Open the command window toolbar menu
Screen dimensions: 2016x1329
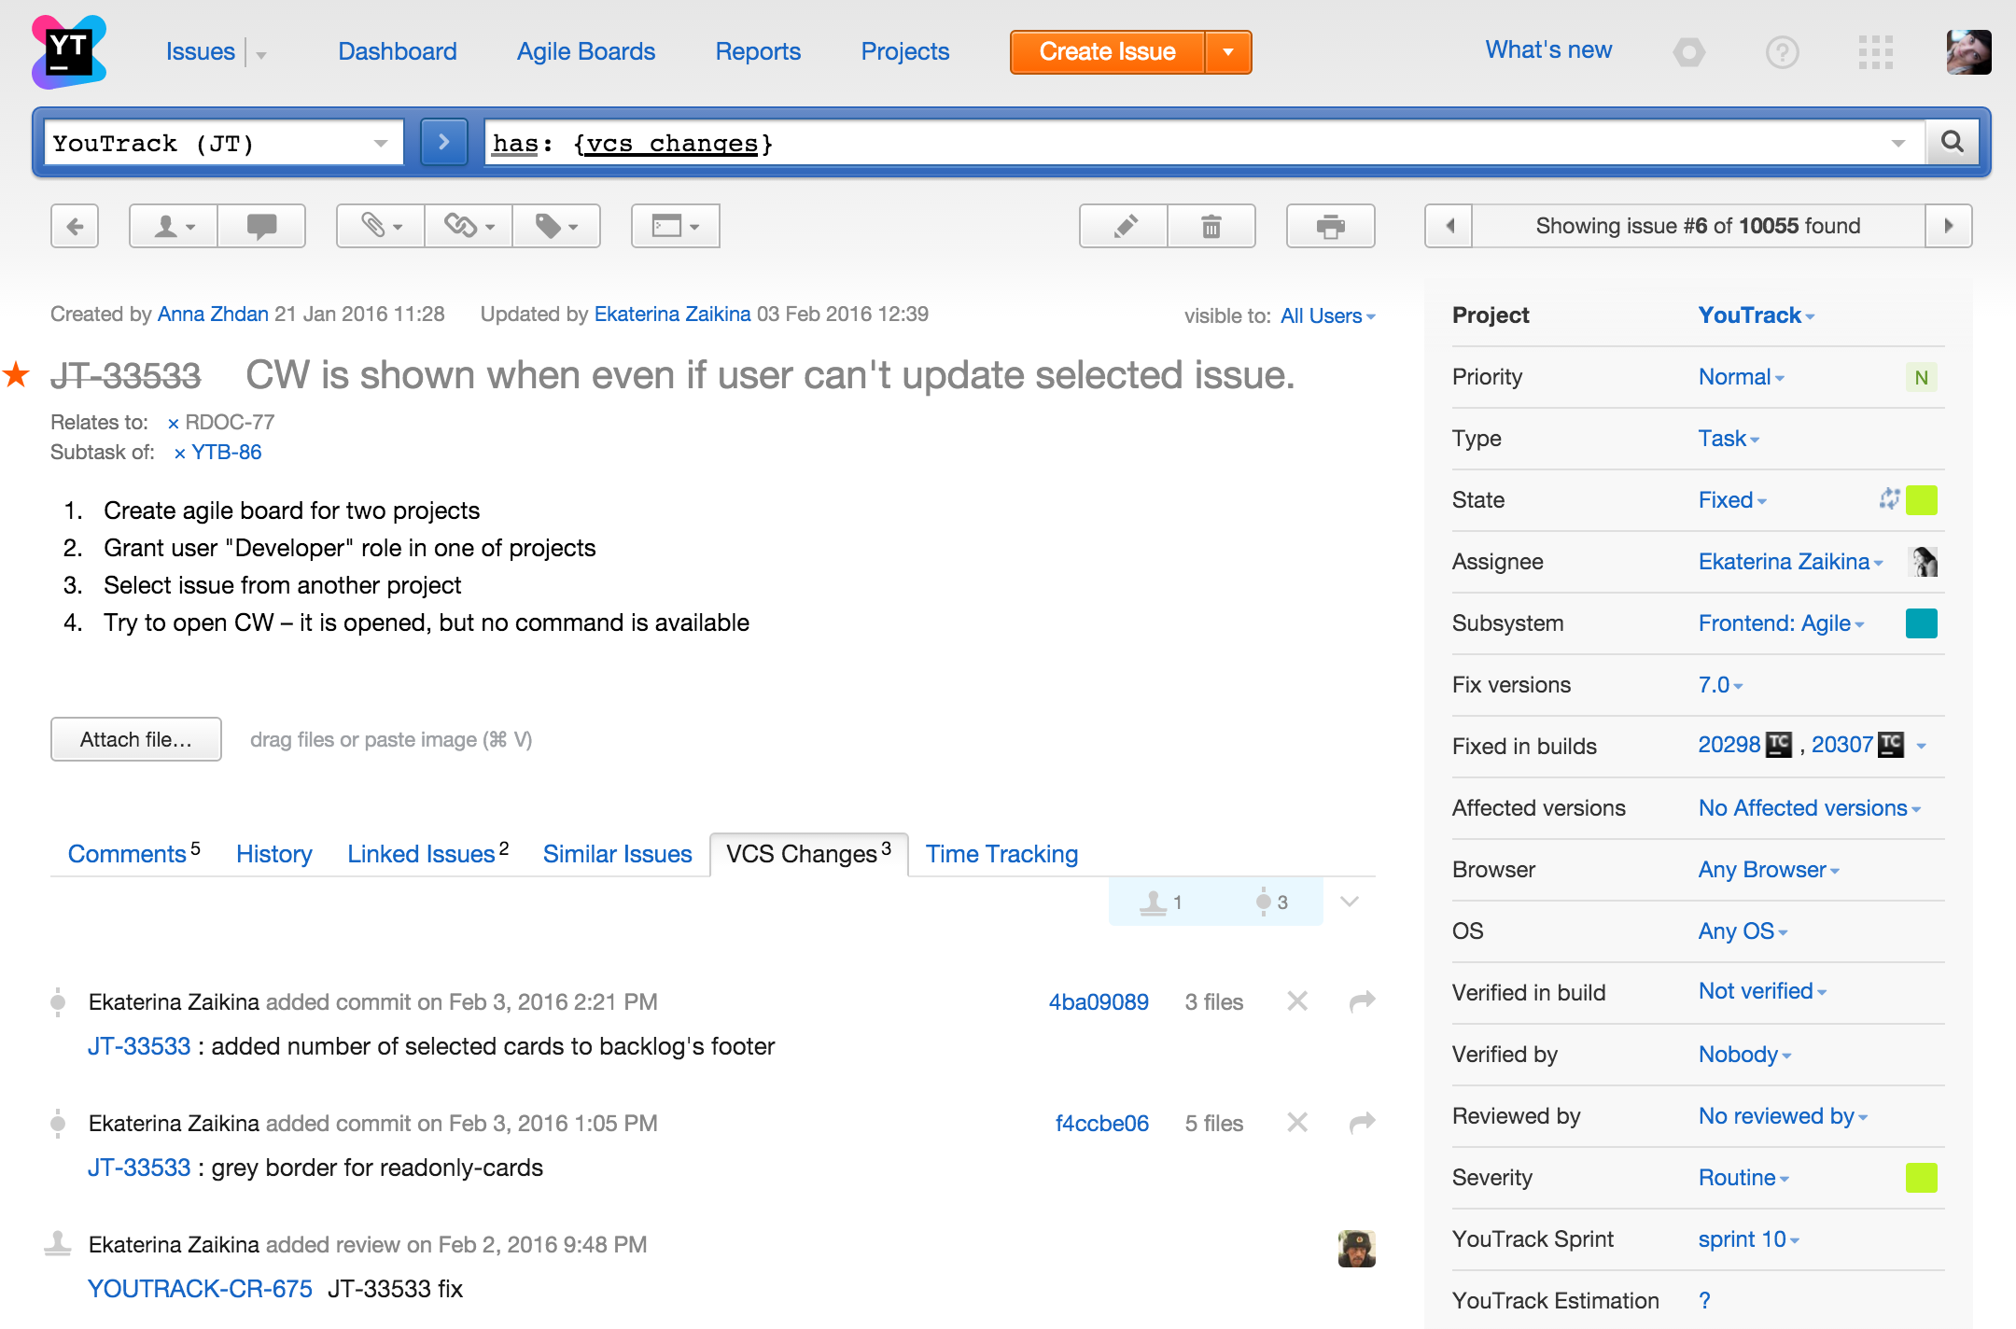(676, 226)
